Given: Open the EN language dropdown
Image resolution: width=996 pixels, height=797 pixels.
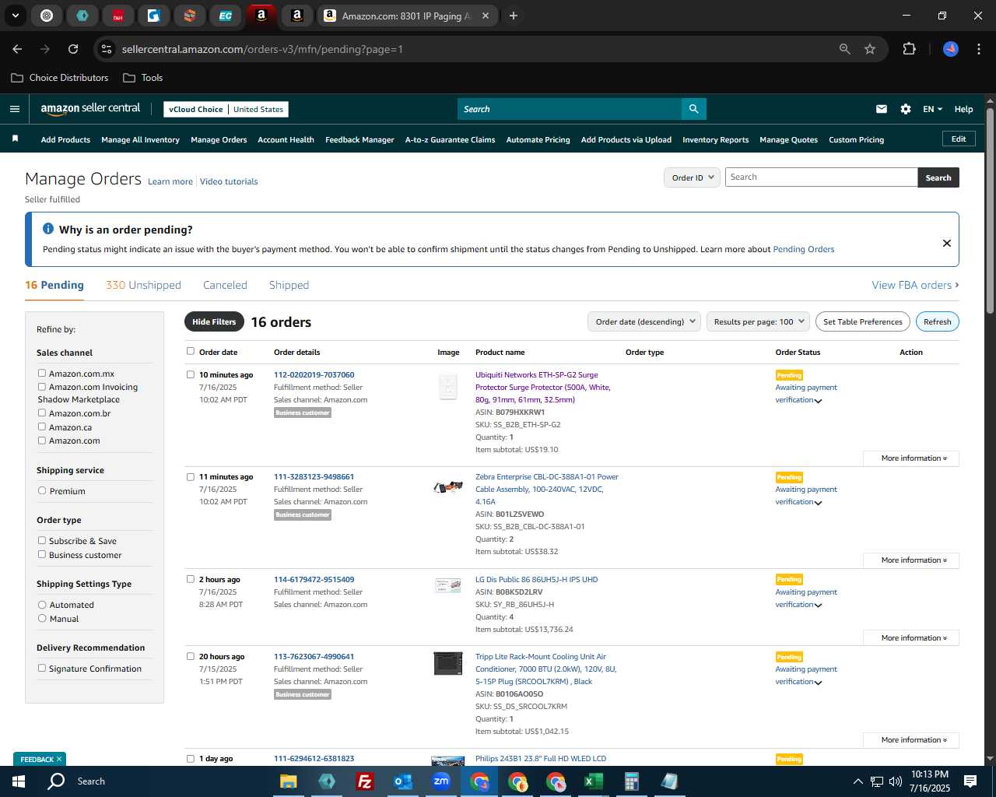Looking at the screenshot, I should pos(932,109).
